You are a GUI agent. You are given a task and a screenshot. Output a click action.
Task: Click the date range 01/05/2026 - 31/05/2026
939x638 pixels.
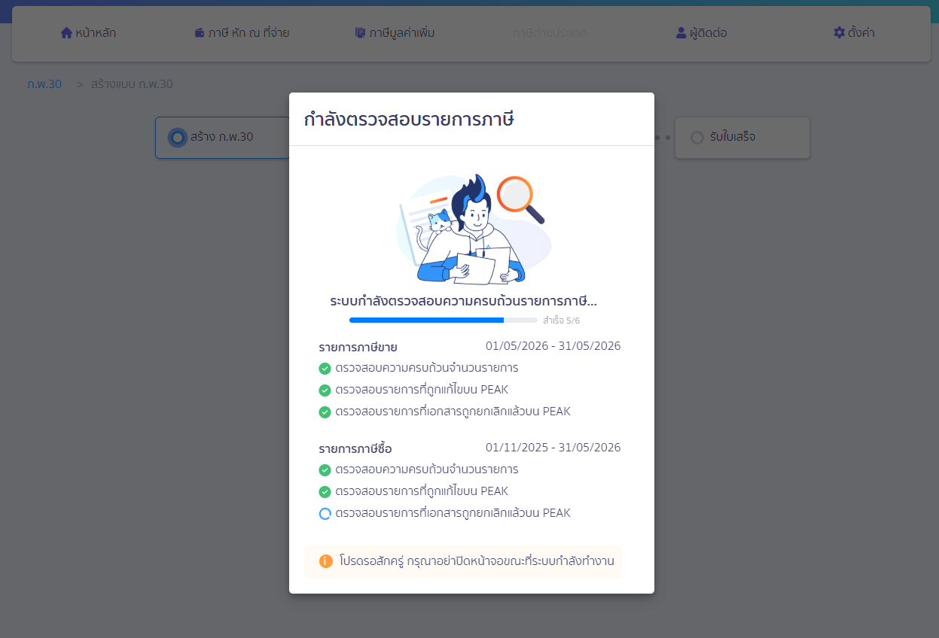click(x=553, y=346)
